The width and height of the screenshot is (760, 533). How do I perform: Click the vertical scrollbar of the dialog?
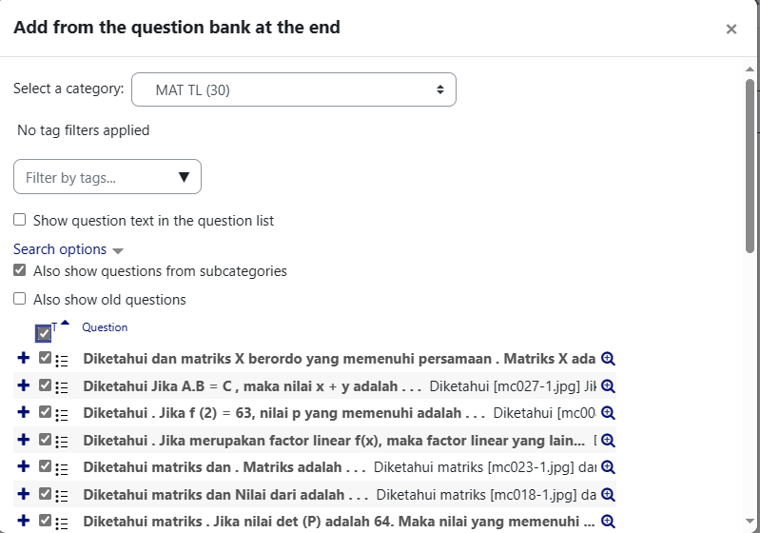tap(750, 165)
